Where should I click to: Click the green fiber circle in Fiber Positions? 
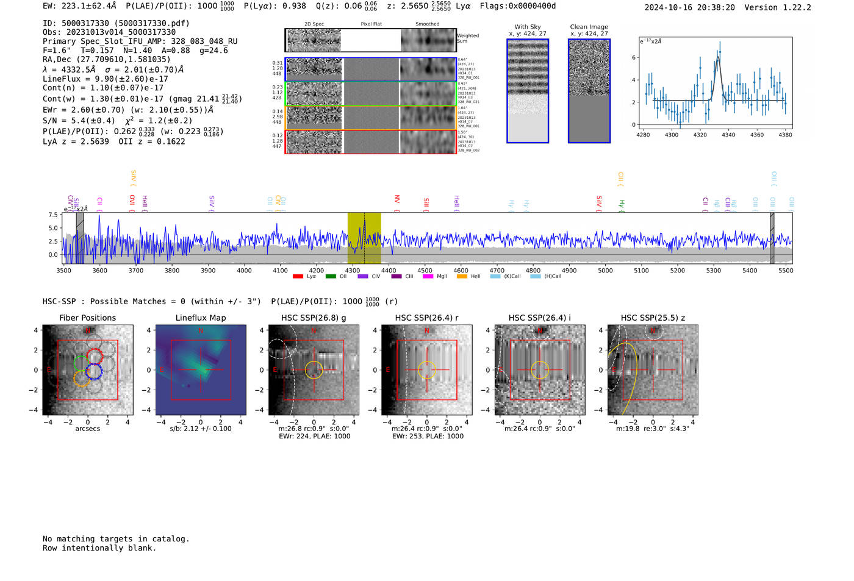click(x=81, y=363)
